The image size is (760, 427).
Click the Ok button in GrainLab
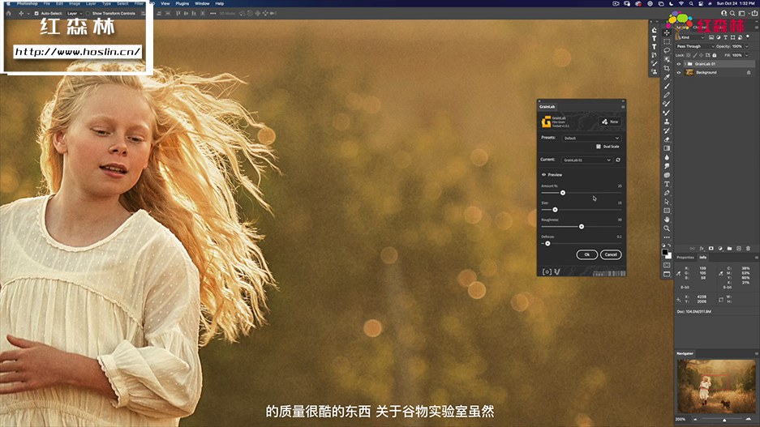(x=586, y=254)
